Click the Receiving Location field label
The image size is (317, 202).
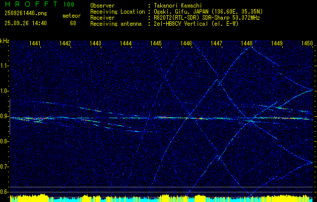117,12
